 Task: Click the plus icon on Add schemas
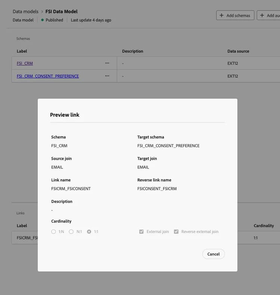click(x=222, y=15)
